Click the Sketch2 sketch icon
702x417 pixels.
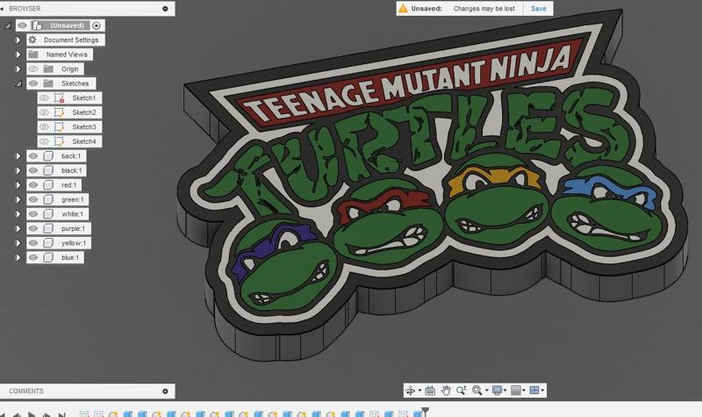tap(59, 112)
